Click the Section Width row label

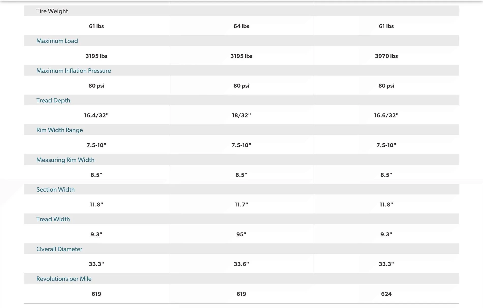coord(55,190)
